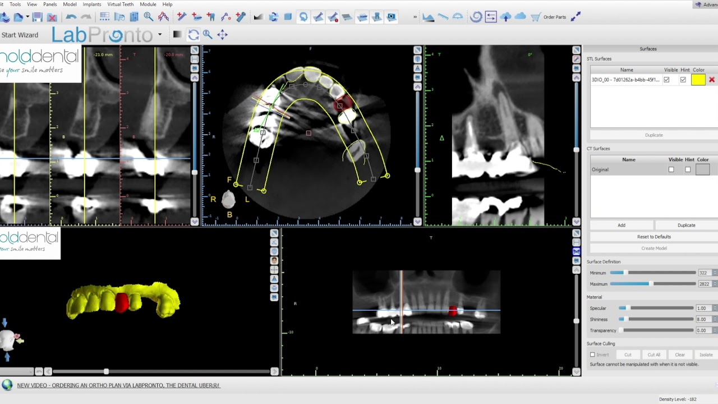Open the Module menu
This screenshot has height=404, width=718.
click(148, 4)
